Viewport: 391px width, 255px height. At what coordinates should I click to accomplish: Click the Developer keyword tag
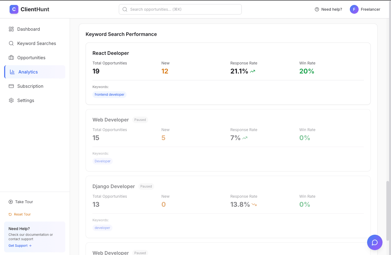(x=102, y=161)
